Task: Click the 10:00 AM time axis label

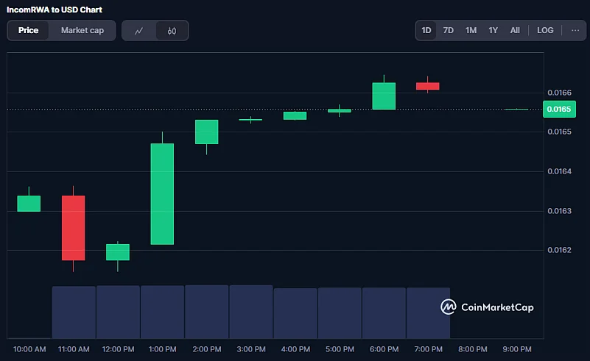Action: pyautogui.click(x=29, y=349)
